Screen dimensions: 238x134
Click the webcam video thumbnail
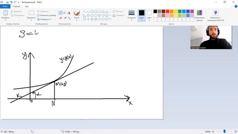pyautogui.click(x=211, y=37)
